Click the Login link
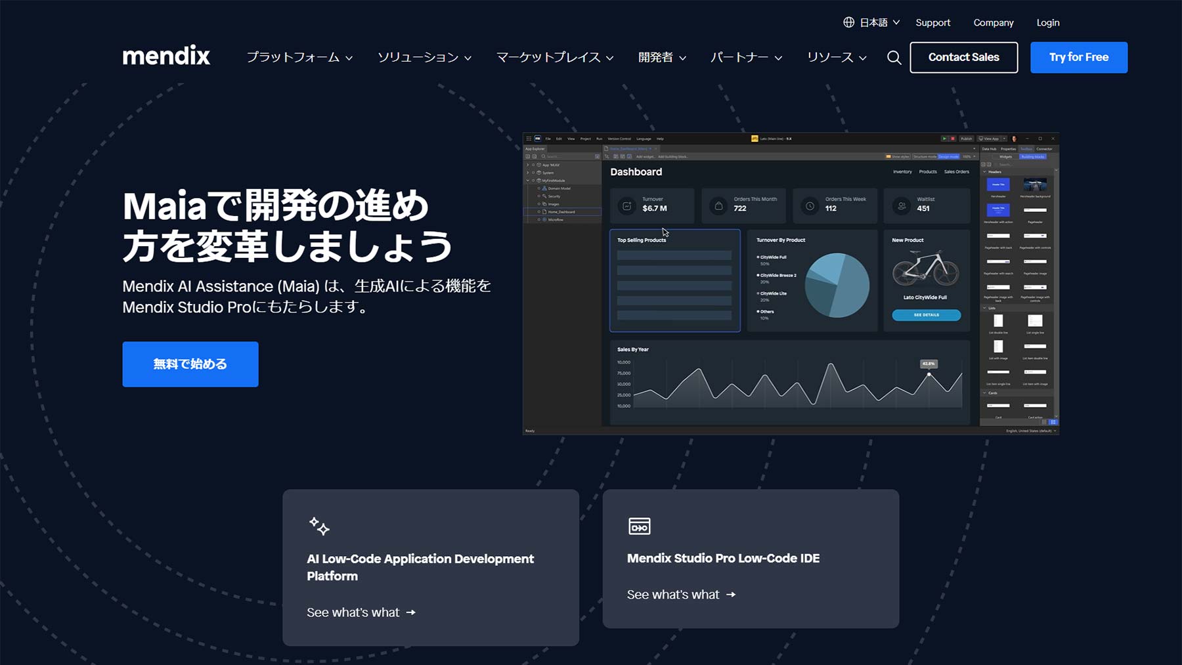1182x665 pixels. 1048,22
